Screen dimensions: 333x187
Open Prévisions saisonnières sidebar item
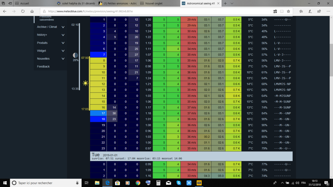pos(47,18)
